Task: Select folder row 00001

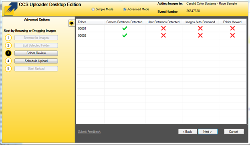Action: (x=161, y=28)
